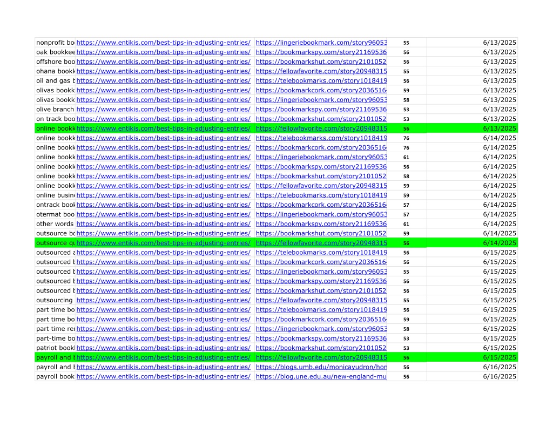Open the telebookmarks link in the outsourced a row
This screenshot has width=553, height=427.
click(321, 252)
